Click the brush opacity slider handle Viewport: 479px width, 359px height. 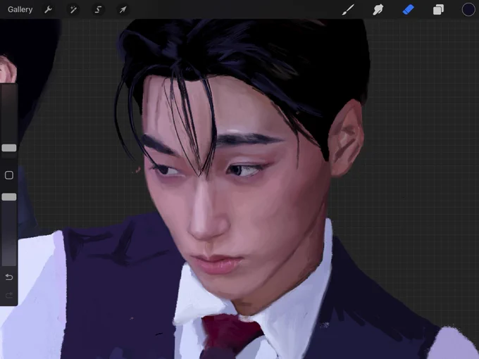(x=9, y=197)
